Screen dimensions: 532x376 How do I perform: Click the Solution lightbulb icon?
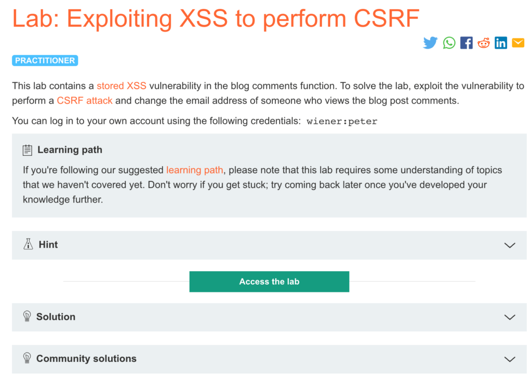click(27, 316)
